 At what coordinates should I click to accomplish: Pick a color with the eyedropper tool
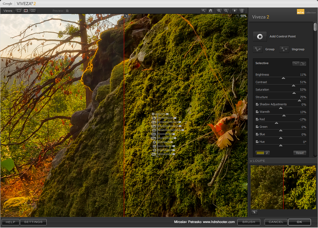coord(267,153)
